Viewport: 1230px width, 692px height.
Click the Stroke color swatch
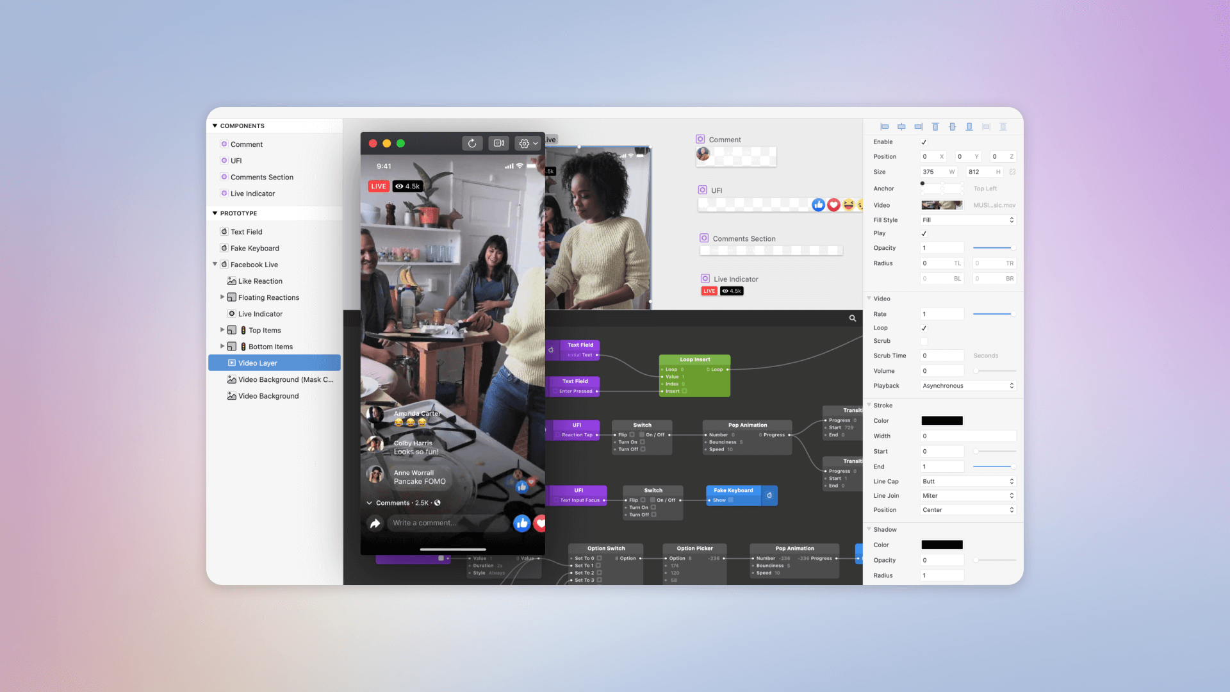point(942,421)
